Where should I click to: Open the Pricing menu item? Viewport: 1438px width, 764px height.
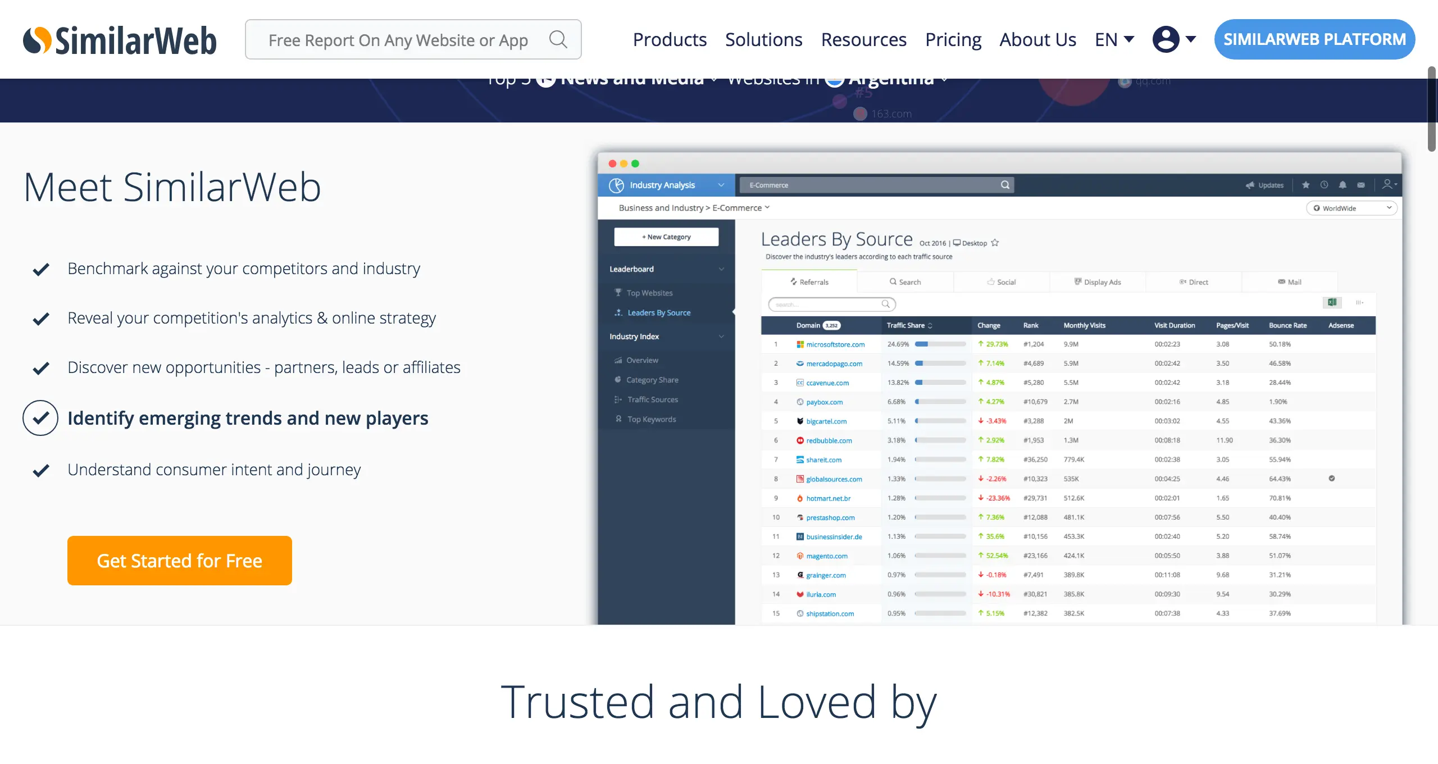[x=953, y=39]
